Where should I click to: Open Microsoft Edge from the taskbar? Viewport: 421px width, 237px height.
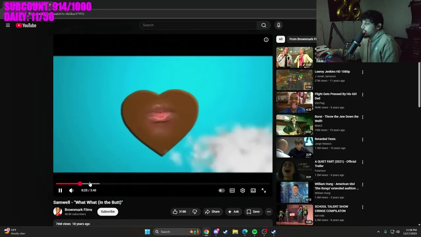click(245, 232)
